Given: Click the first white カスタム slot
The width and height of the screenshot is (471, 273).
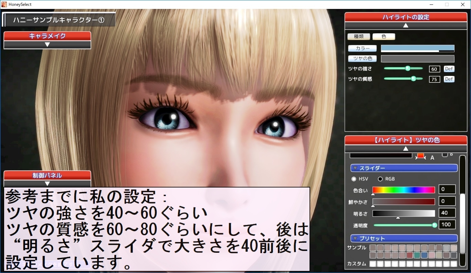Looking at the screenshot, I should pyautogui.click(x=373, y=264).
